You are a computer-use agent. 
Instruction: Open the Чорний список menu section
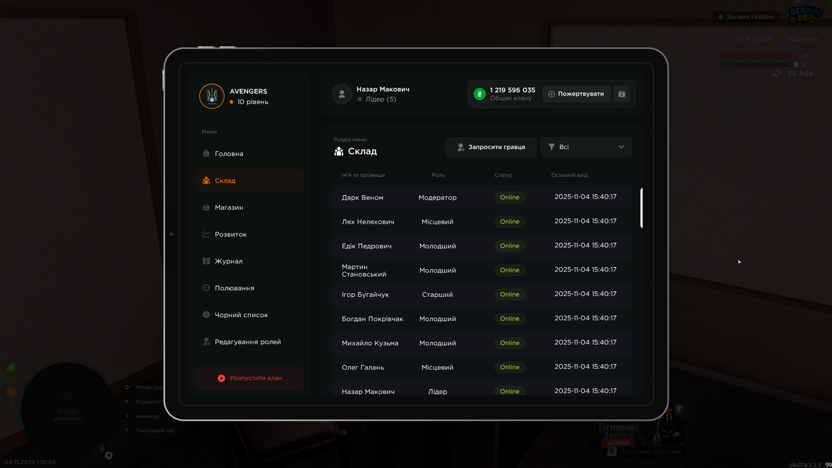tap(250, 315)
